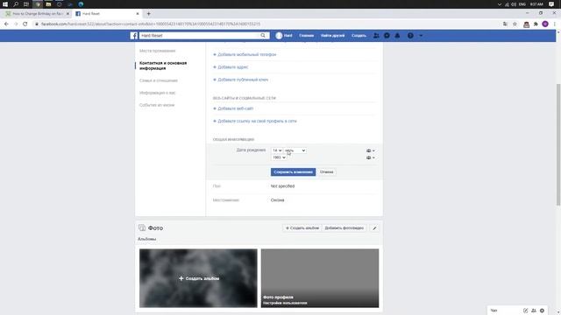Switch to the How to Change Birthday tab
The height and width of the screenshot is (315, 561).
click(x=37, y=14)
